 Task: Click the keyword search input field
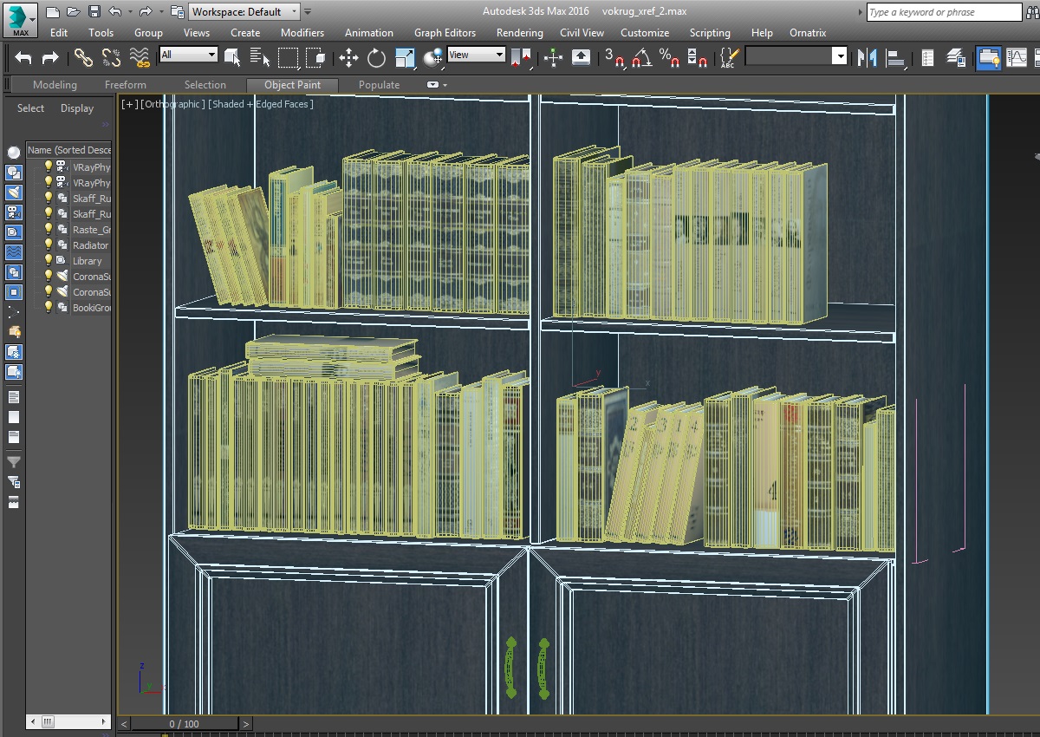943,12
